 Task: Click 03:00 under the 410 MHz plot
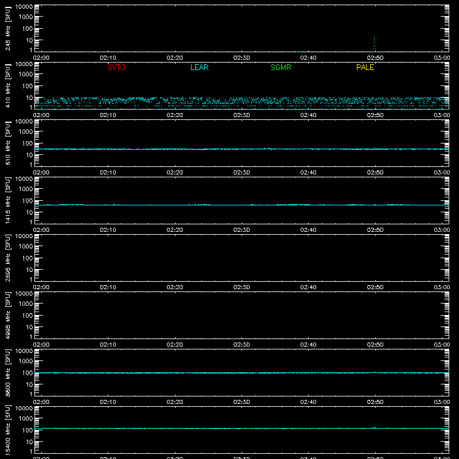(442, 115)
